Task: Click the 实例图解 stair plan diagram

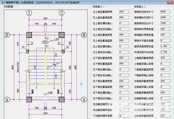Action: (x=46, y=64)
